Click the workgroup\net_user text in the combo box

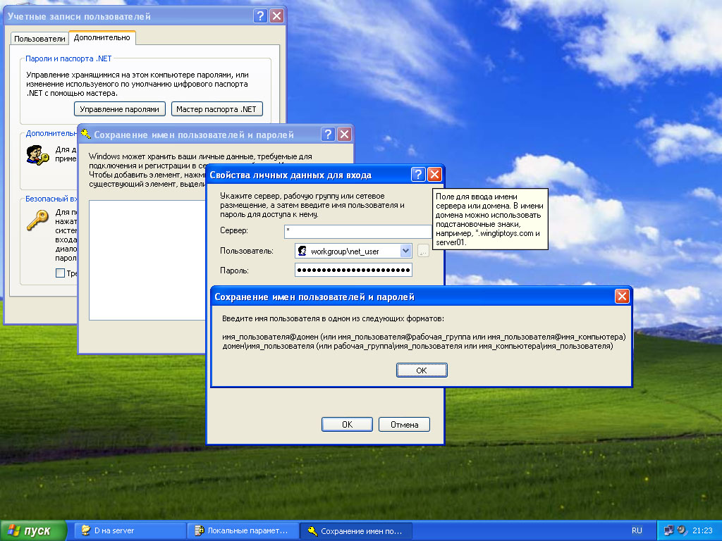coord(344,251)
